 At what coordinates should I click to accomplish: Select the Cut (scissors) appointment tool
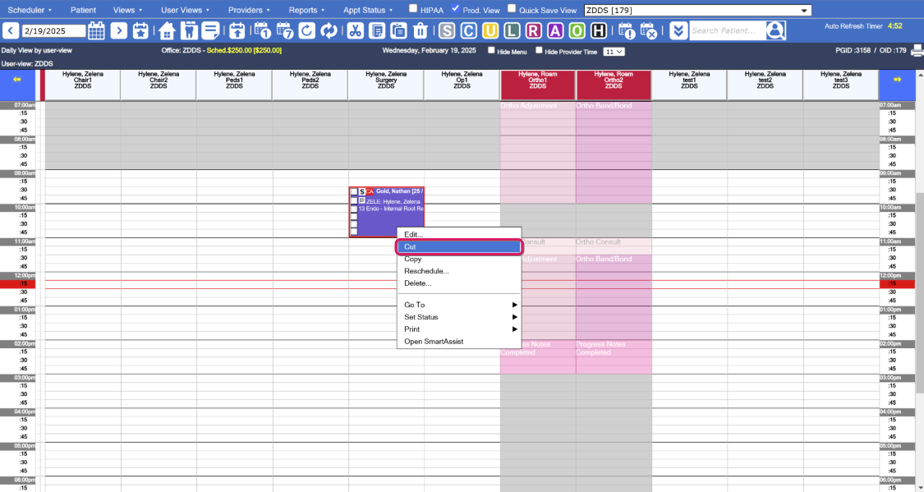click(355, 30)
